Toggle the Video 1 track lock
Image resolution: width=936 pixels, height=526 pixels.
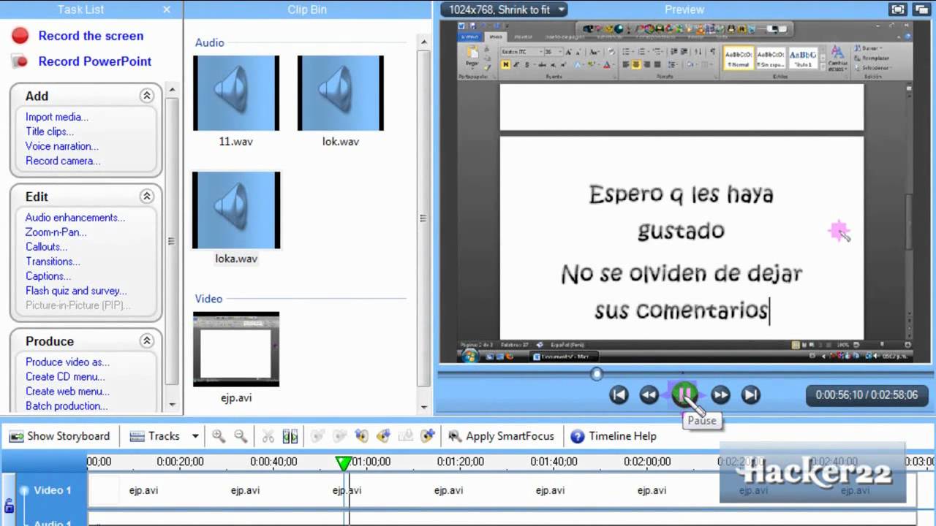click(x=9, y=505)
